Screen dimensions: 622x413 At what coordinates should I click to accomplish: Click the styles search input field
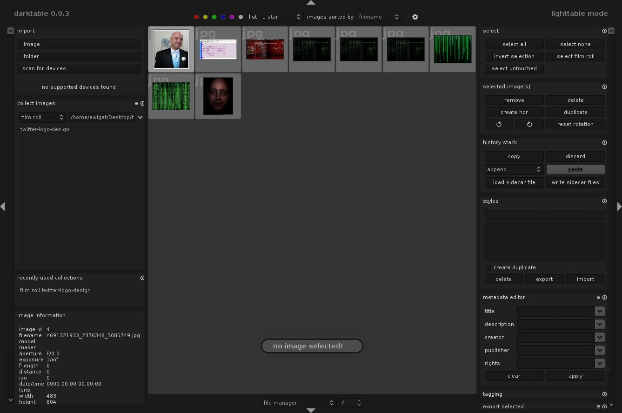[x=545, y=214]
